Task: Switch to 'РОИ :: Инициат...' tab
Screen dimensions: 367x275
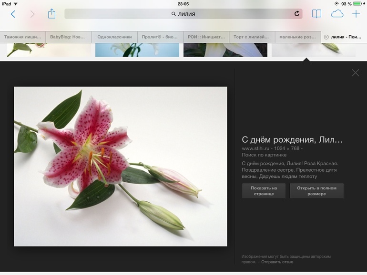Action: pyautogui.click(x=206, y=37)
